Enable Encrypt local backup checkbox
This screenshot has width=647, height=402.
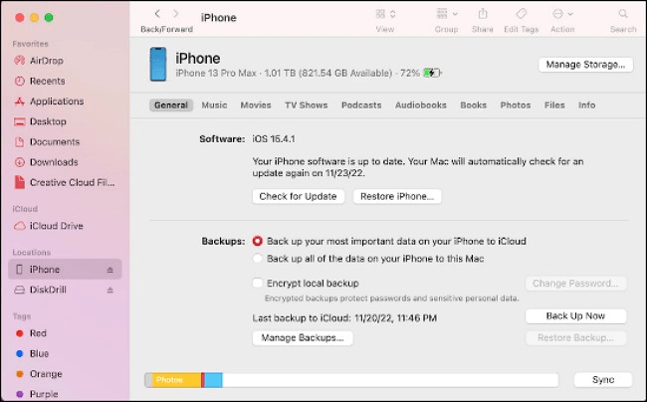(x=258, y=284)
